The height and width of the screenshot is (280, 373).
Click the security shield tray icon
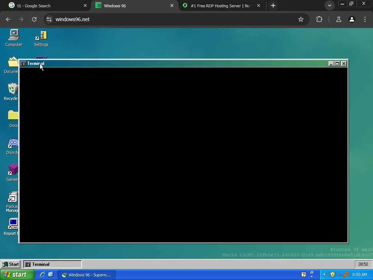pyautogui.click(x=333, y=275)
